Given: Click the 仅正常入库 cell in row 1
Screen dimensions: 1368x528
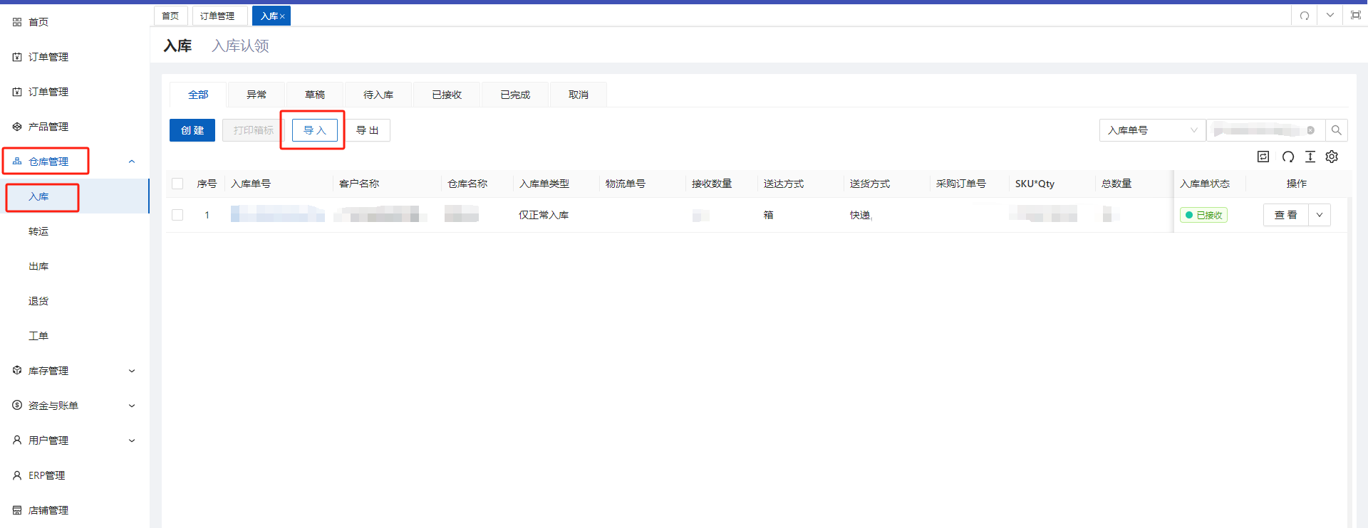Looking at the screenshot, I should click(544, 215).
